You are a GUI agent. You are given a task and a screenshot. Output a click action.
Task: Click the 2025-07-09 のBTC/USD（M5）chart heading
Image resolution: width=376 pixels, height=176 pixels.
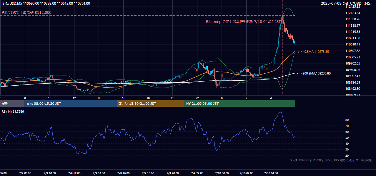coord(347,4)
